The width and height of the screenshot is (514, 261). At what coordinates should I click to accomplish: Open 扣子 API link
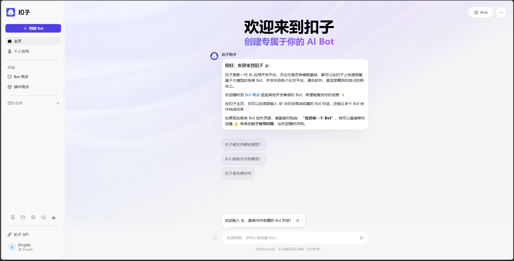point(33,235)
